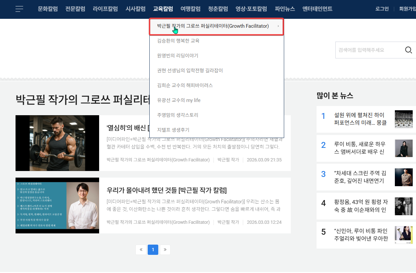Click the 회원가입 link
Screen dimensions: 416x273
click(407, 9)
